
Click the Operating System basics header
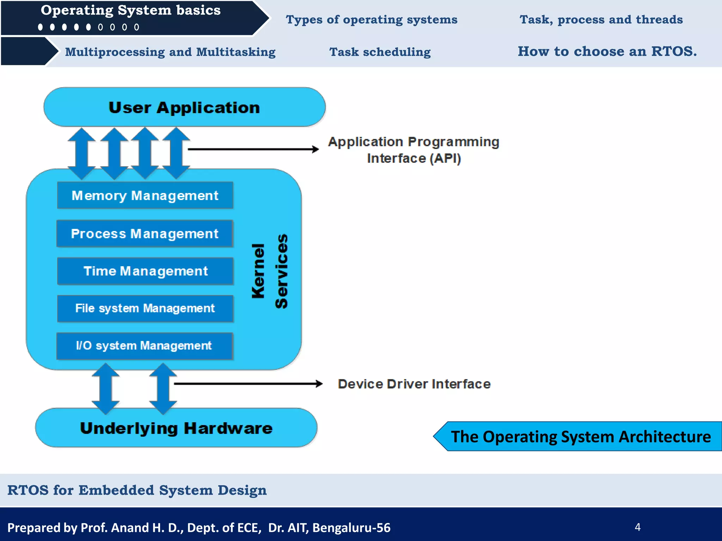click(130, 11)
